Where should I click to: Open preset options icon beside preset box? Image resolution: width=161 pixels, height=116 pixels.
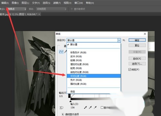[124, 40]
